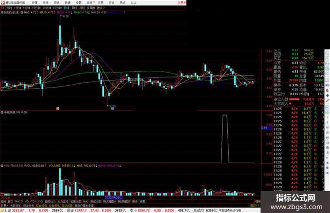Click the red square icon in right sidebar
330x213 pixels.
[x=327, y=58]
